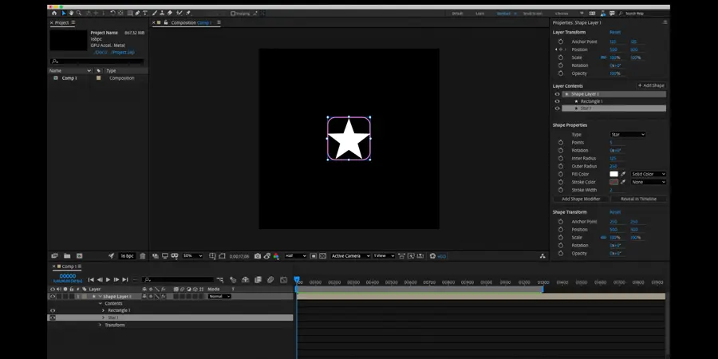The image size is (718, 359).
Task: Open the Active Camera view dropdown
Action: [x=350, y=256]
